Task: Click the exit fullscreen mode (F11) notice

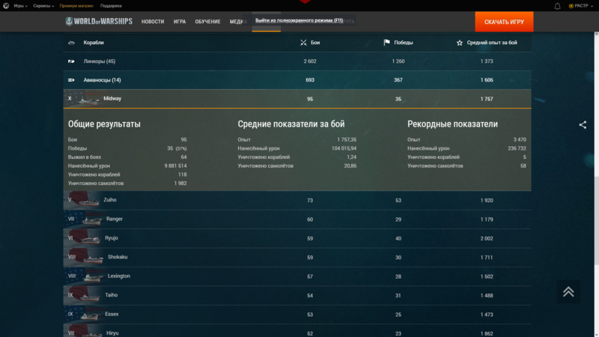Action: pos(299,20)
